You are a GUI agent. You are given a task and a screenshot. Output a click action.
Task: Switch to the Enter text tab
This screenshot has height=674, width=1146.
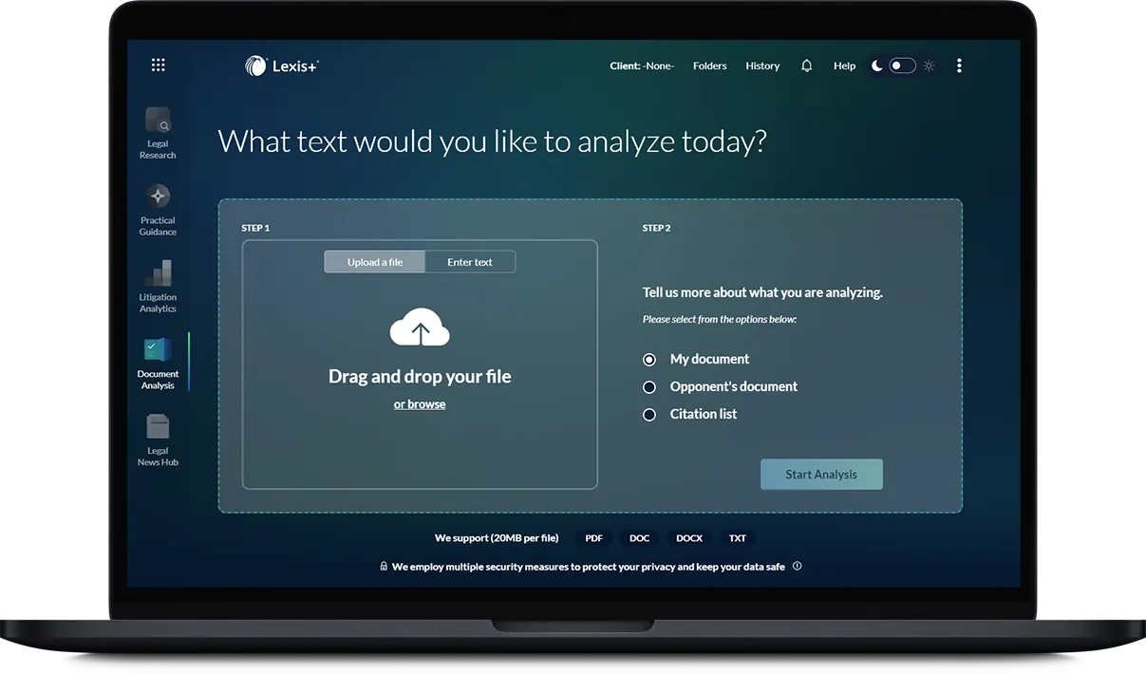pyautogui.click(x=470, y=262)
